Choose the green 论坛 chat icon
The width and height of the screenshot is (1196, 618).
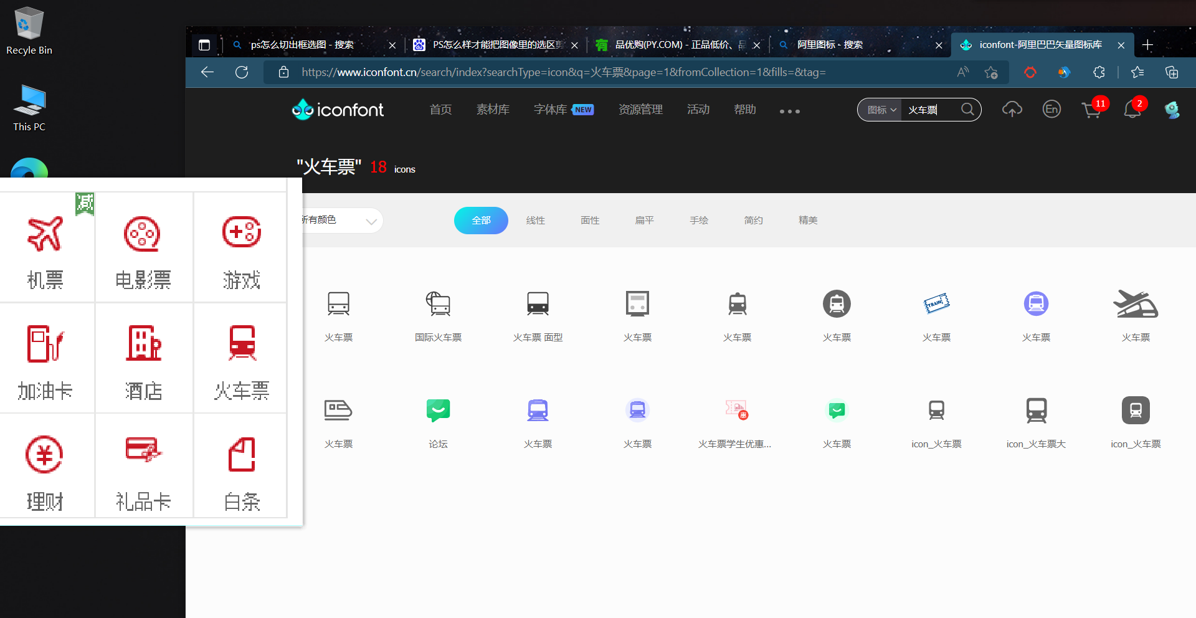tap(438, 411)
